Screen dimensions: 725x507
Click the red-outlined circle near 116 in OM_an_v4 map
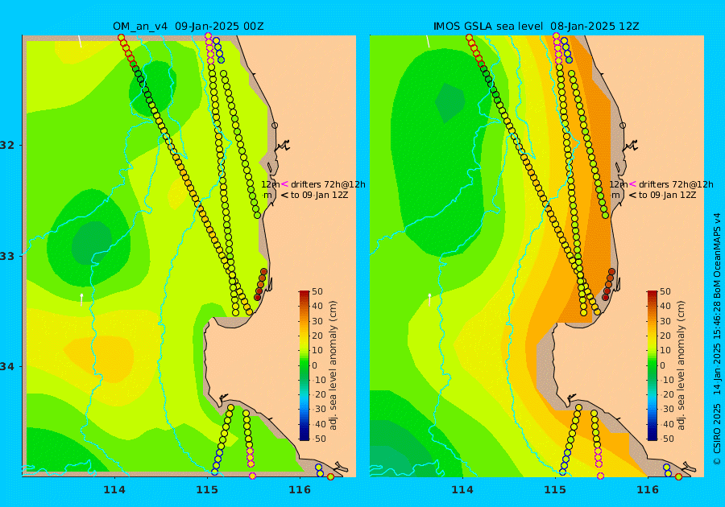tap(330, 477)
